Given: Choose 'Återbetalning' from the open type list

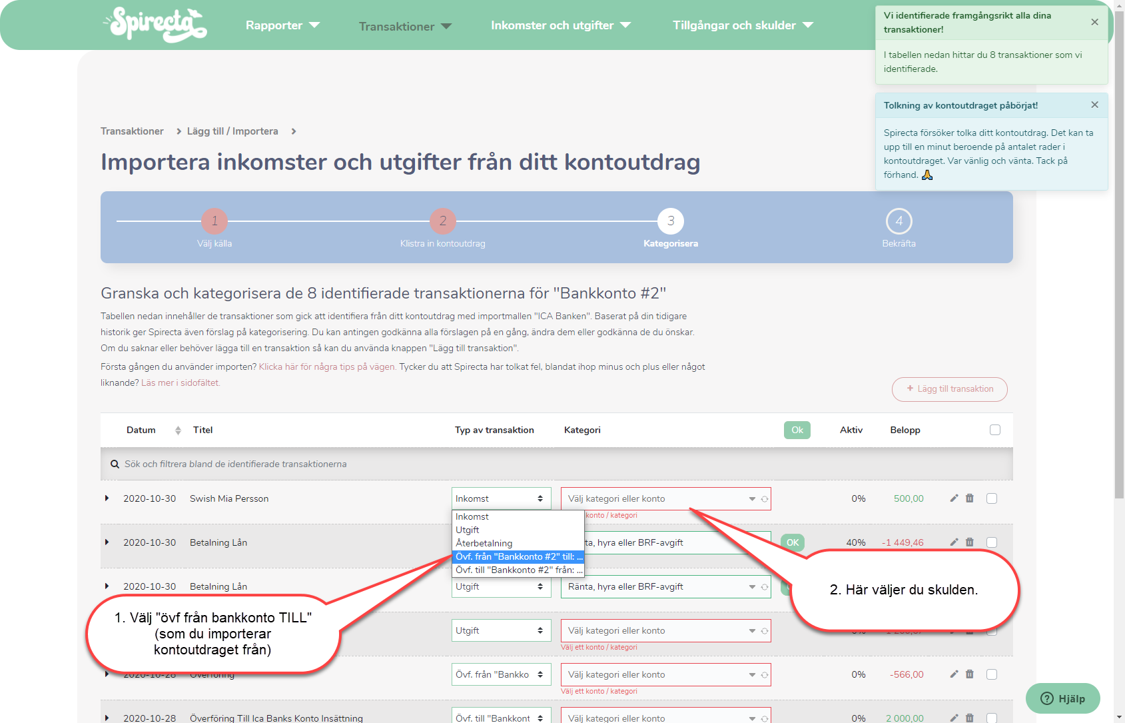Looking at the screenshot, I should [x=484, y=543].
